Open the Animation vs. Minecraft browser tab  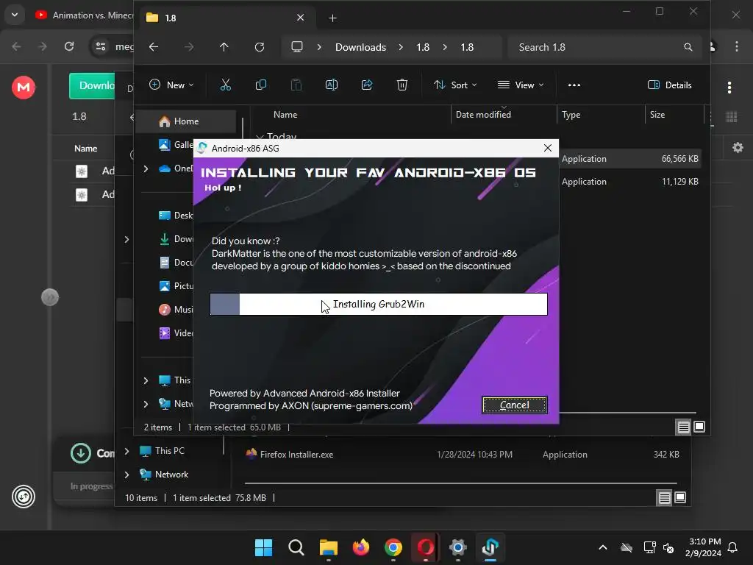coord(84,15)
